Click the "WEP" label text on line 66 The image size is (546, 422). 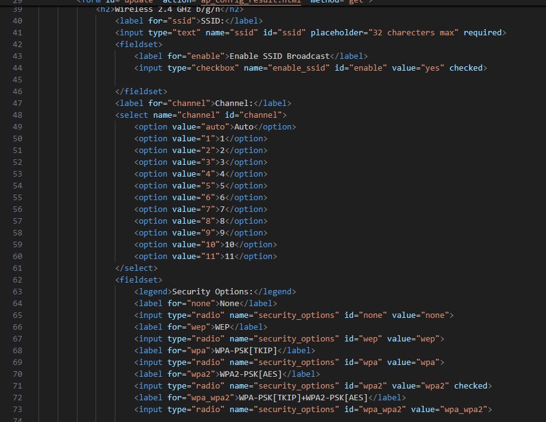click(x=222, y=327)
